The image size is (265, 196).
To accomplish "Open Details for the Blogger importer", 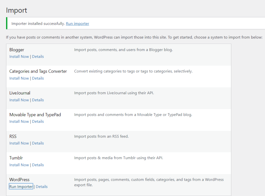I will 38,57.
